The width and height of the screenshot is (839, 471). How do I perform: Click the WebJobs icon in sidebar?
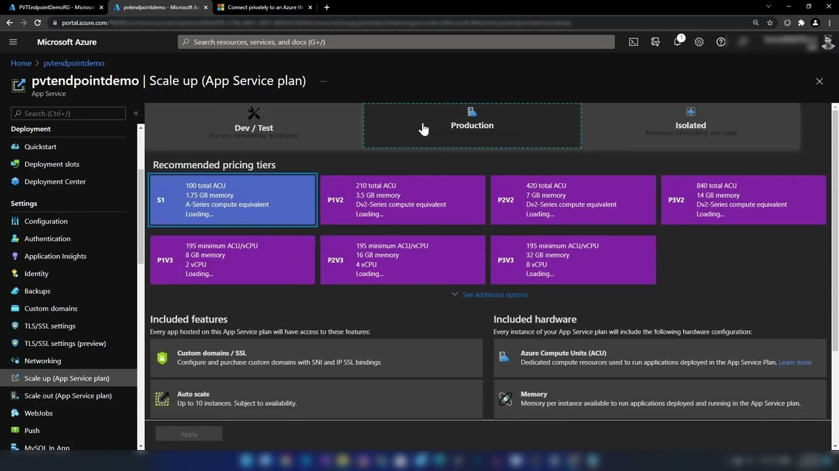16,413
